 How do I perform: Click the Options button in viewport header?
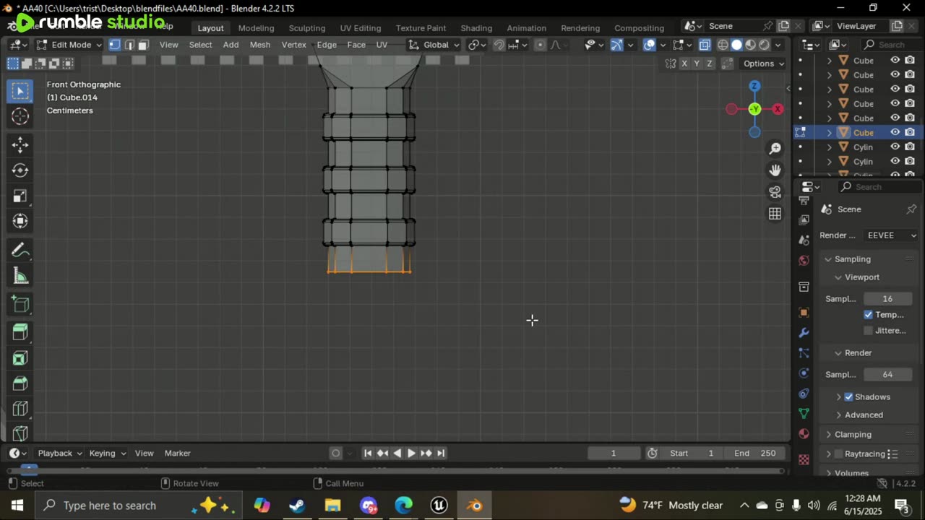point(763,64)
